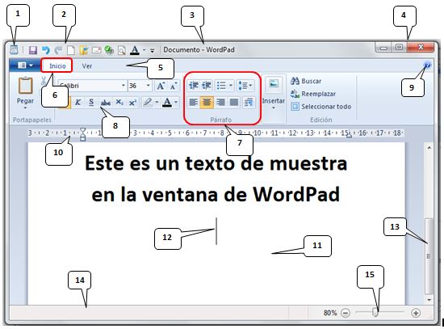This screenshot has height=329, width=444.
Task: Toggle underline (S) formatting
Action: pyautogui.click(x=91, y=103)
